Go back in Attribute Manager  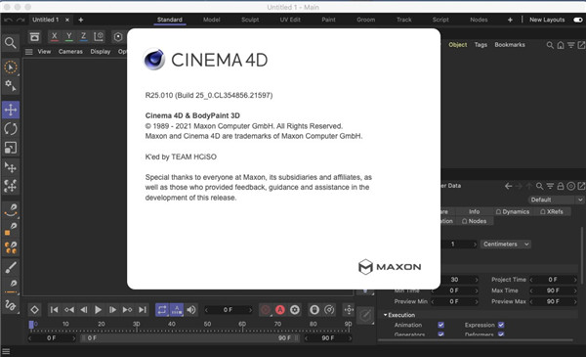[508, 186]
